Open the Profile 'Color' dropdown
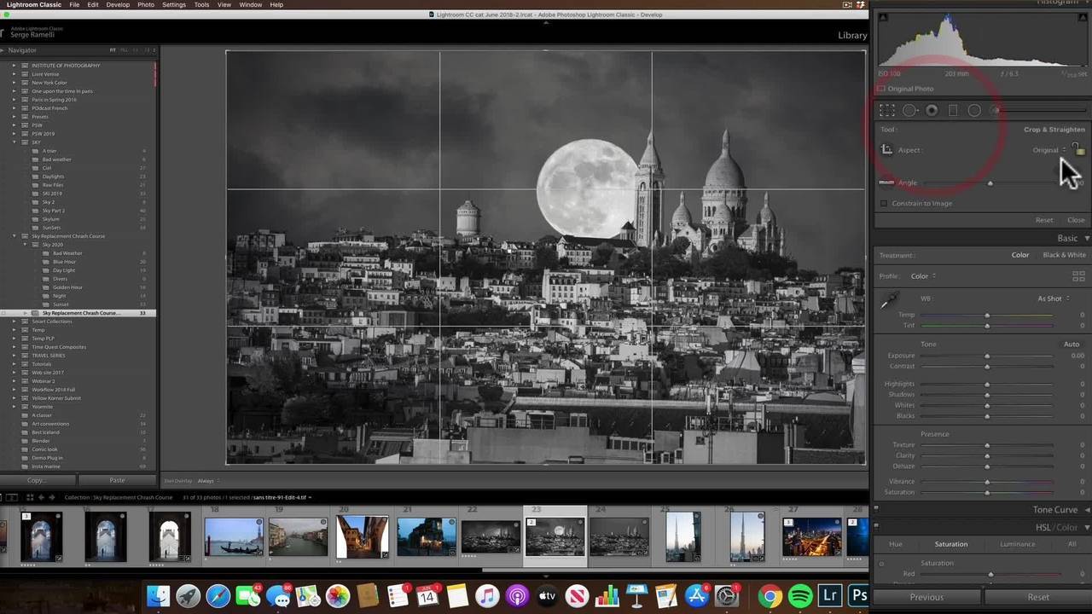This screenshot has width=1092, height=614. pyautogui.click(x=922, y=276)
